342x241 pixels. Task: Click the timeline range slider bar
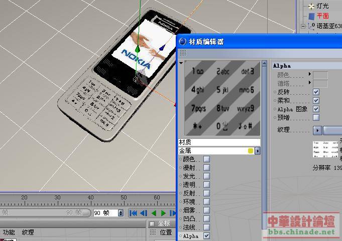(45, 212)
